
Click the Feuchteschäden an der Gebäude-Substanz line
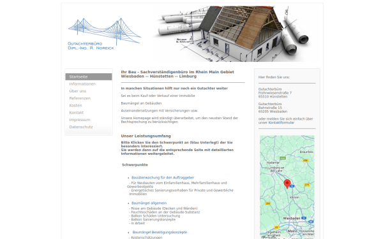165,212
